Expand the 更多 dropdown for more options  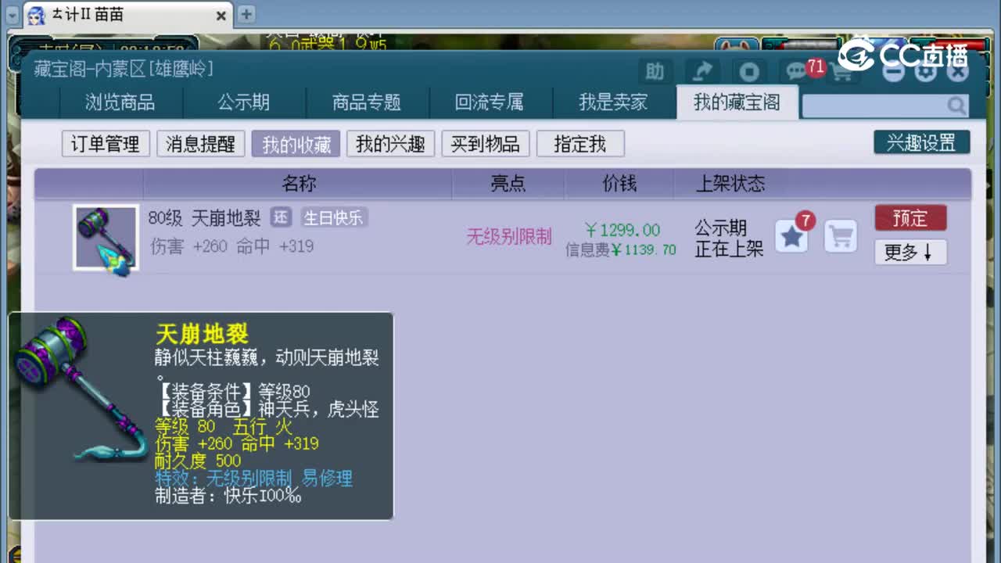[910, 253]
